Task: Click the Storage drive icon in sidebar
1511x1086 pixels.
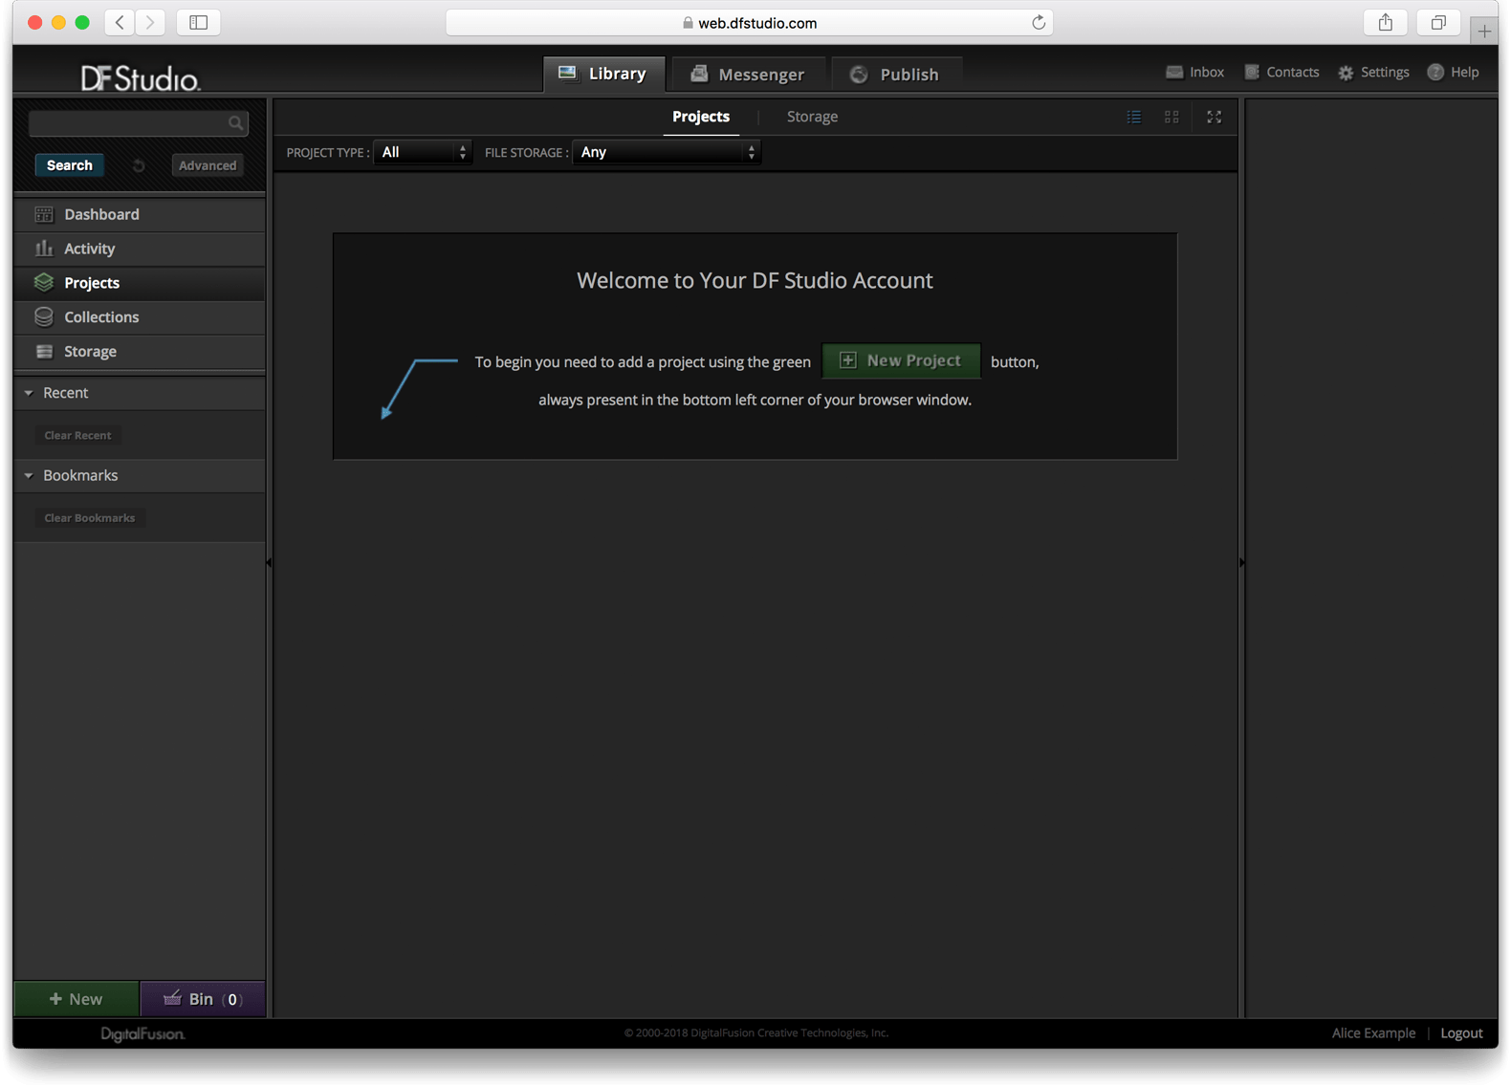Action: coord(44,351)
